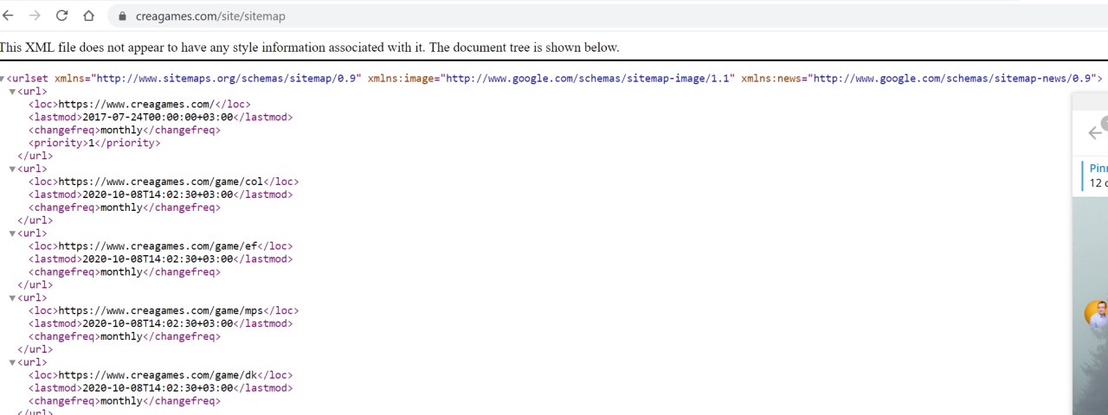1108x415 pixels.
Task: Click the lastmod line under game/mps
Action: pos(161,323)
